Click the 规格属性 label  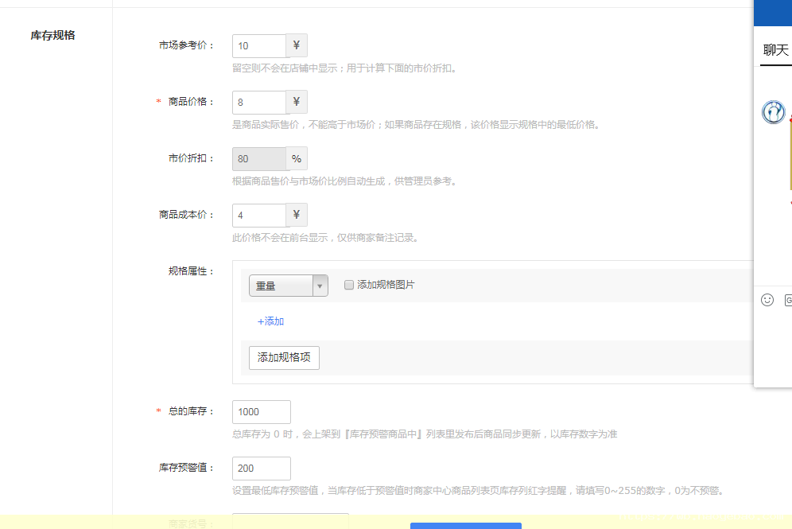[x=191, y=272]
